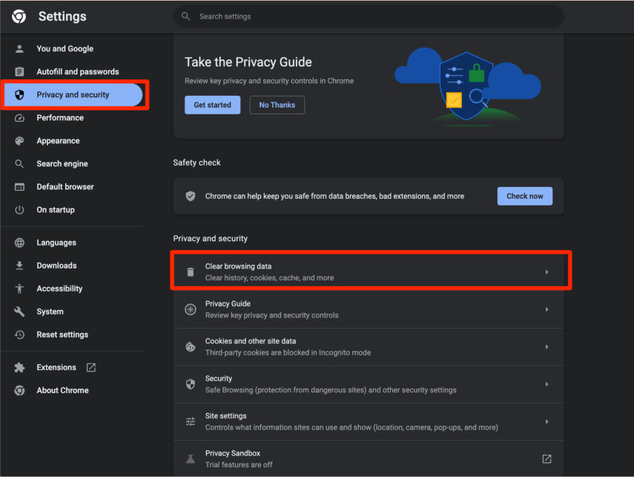Focus the Search settings field
This screenshot has width=634, height=477.
click(x=371, y=16)
